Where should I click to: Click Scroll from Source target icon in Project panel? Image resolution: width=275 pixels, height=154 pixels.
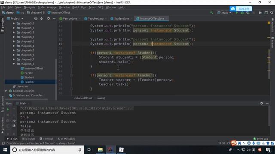point(36,18)
